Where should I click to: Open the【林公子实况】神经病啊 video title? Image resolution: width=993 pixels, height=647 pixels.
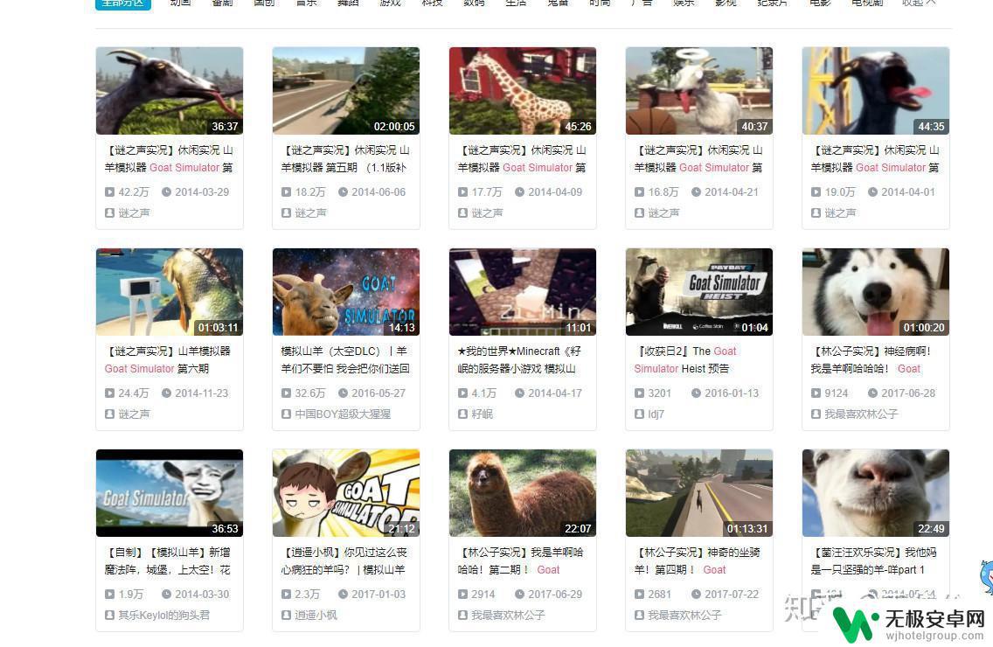(871, 360)
